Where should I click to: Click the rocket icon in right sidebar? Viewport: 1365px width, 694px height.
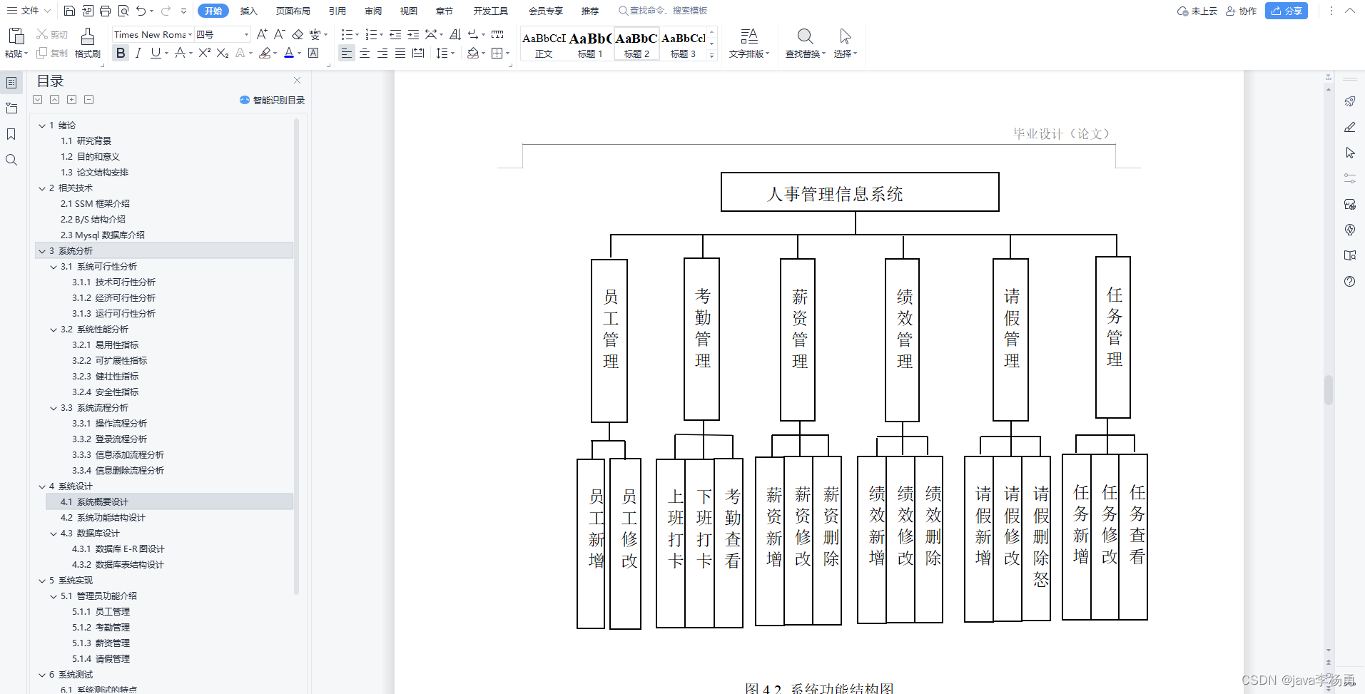pyautogui.click(x=1349, y=101)
